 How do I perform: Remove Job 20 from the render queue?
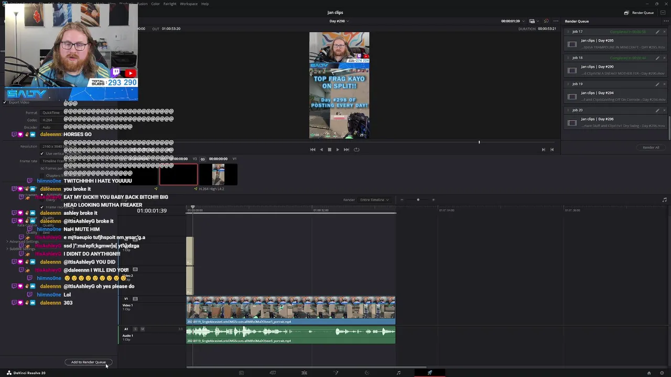coord(664,110)
